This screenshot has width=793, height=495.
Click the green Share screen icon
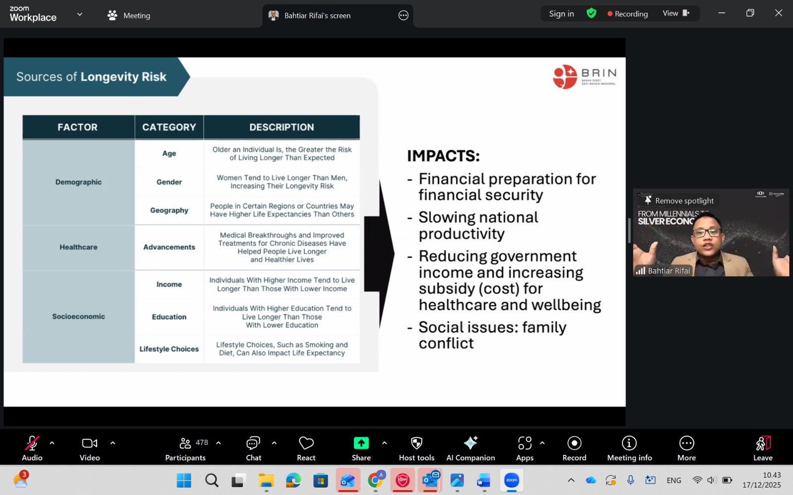(361, 443)
